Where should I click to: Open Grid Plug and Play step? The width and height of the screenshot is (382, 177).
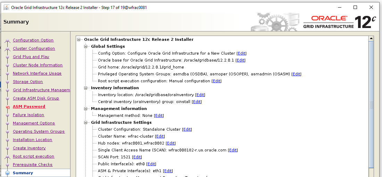(31, 57)
